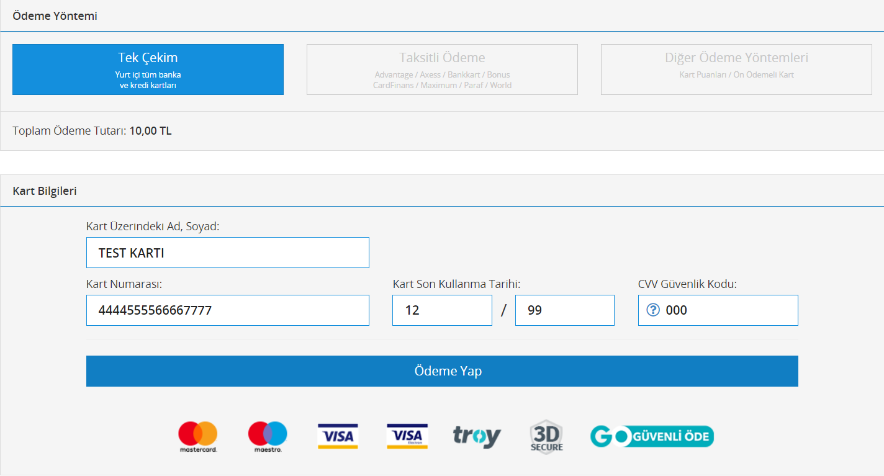884x476 pixels.
Task: Click the first Visa logo
Action: pos(338,436)
